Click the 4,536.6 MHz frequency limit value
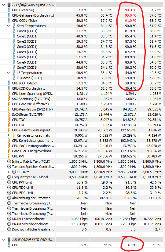The height and width of the screenshot is (252, 165). click(127, 177)
